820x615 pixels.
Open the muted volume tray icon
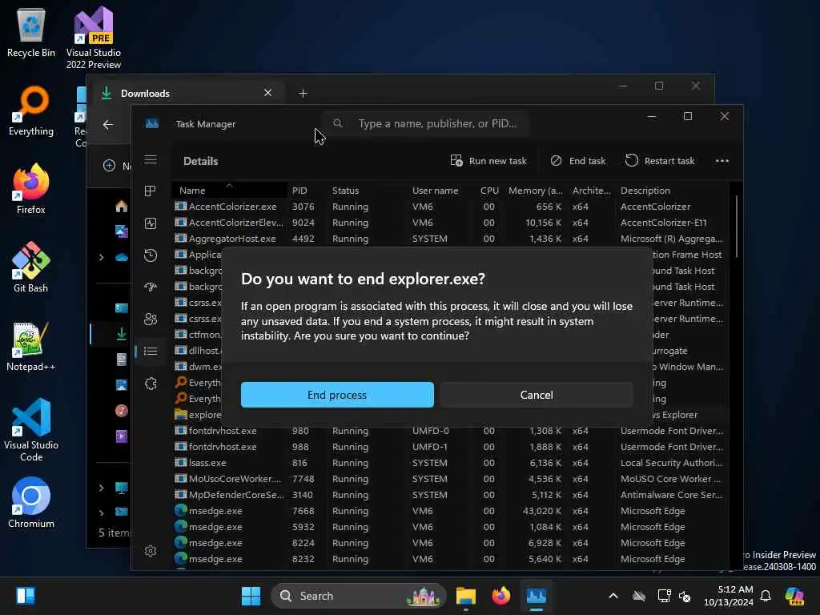tap(685, 596)
